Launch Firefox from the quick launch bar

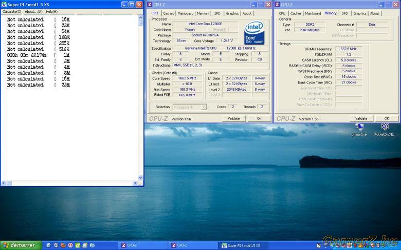click(x=63, y=245)
